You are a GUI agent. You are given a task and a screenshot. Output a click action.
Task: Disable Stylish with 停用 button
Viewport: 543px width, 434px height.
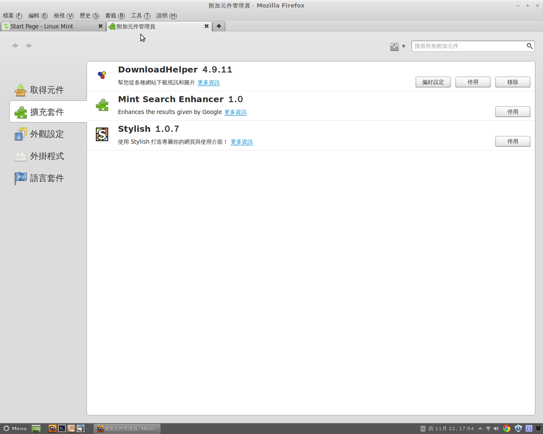coord(513,141)
